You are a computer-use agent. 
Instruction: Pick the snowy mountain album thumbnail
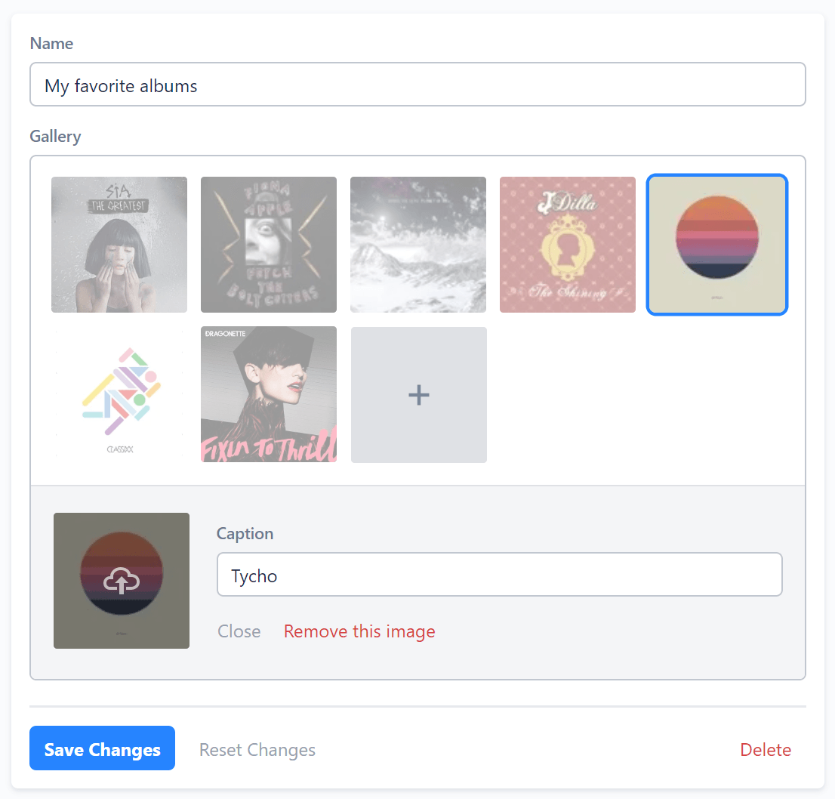pyautogui.click(x=418, y=245)
